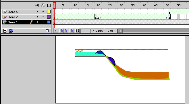
Task: Toggle Edit Multiple Frames
Action: [x=72, y=31]
